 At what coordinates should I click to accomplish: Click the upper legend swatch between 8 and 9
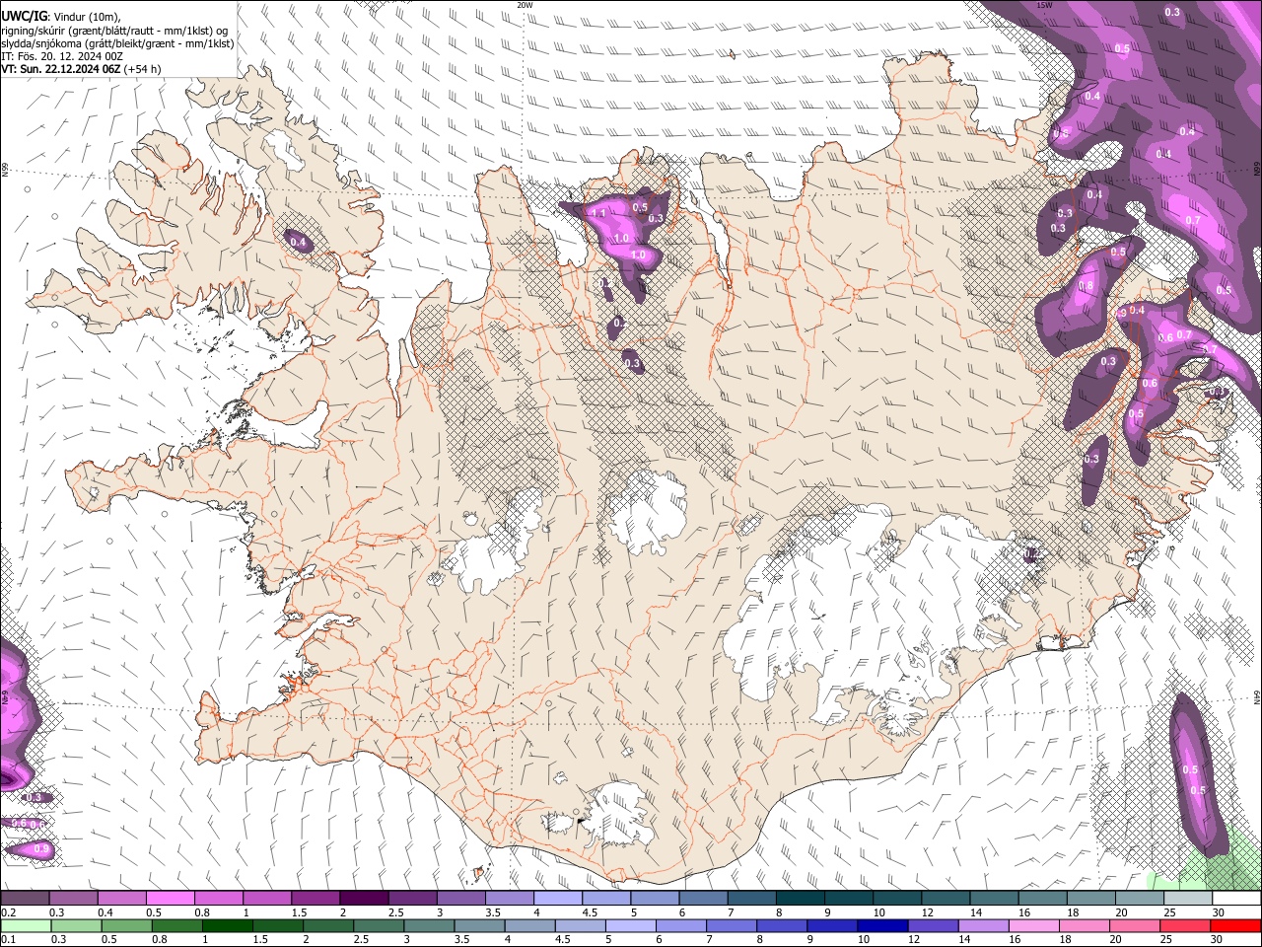point(800,898)
